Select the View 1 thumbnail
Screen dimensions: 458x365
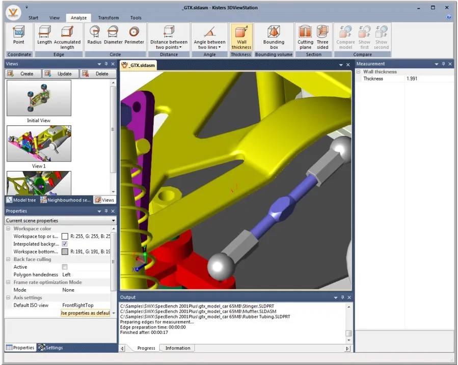[39, 143]
